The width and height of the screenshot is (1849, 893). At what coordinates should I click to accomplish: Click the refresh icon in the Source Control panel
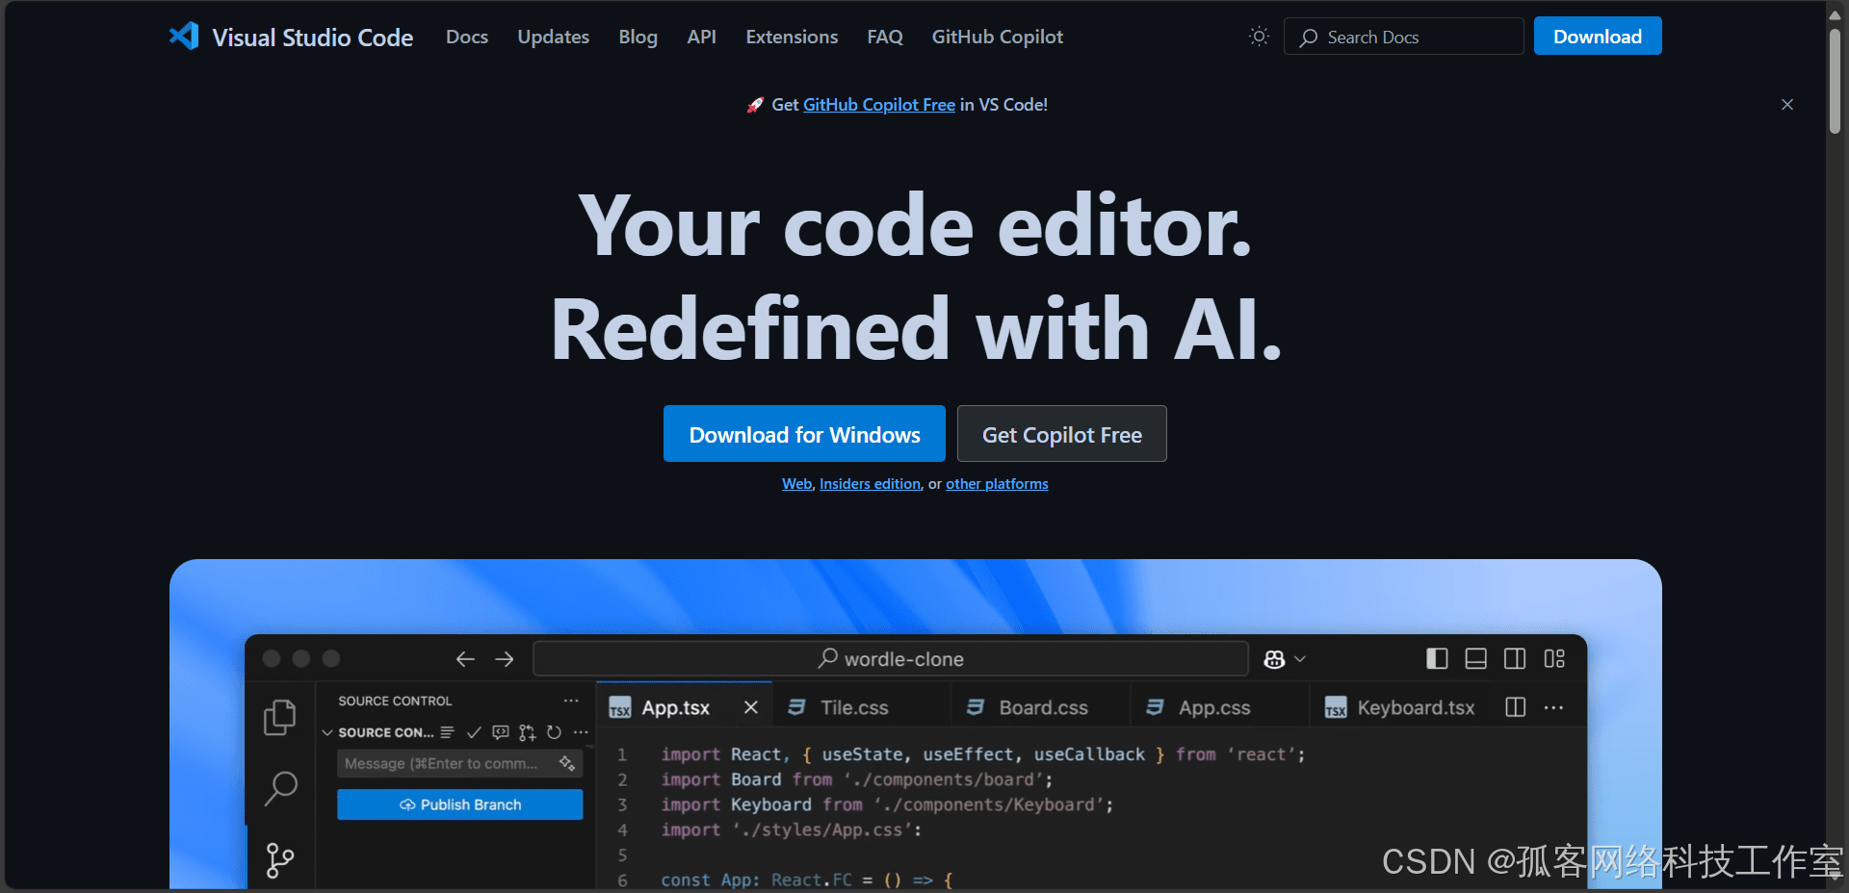(x=554, y=732)
